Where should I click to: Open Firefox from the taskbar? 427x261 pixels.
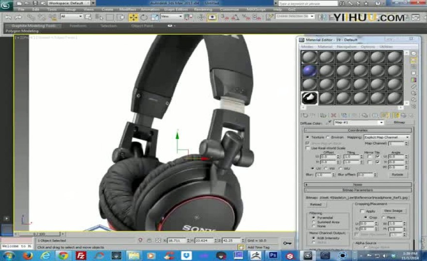[x=28, y=256]
